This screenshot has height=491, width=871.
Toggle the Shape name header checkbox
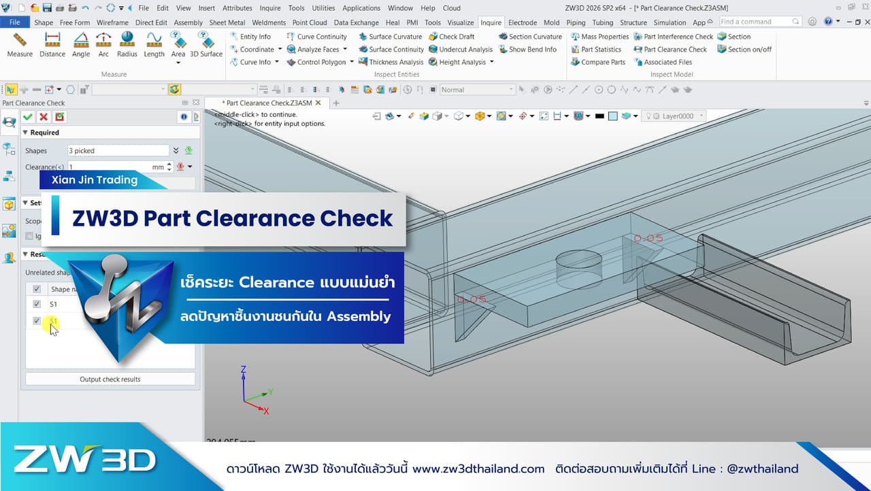pos(37,289)
